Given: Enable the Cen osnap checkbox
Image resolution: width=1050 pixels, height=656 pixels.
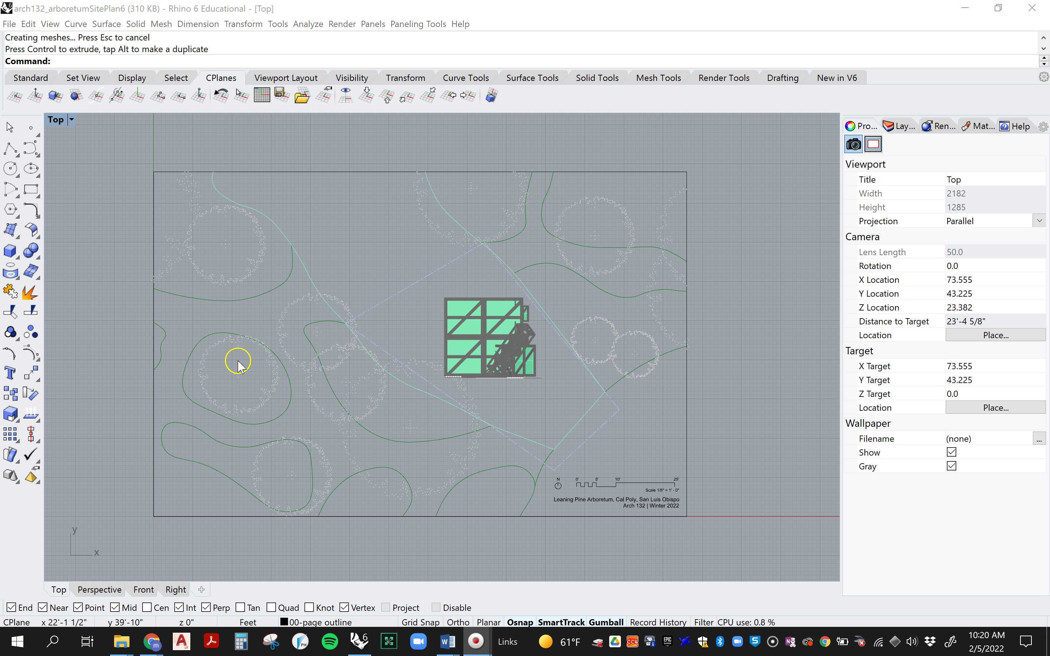Looking at the screenshot, I should pyautogui.click(x=147, y=608).
